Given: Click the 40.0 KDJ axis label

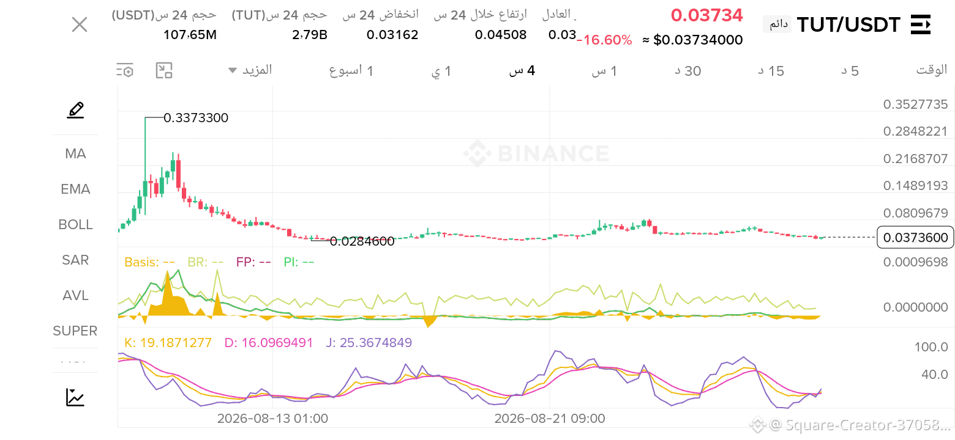Looking at the screenshot, I should point(935,374).
